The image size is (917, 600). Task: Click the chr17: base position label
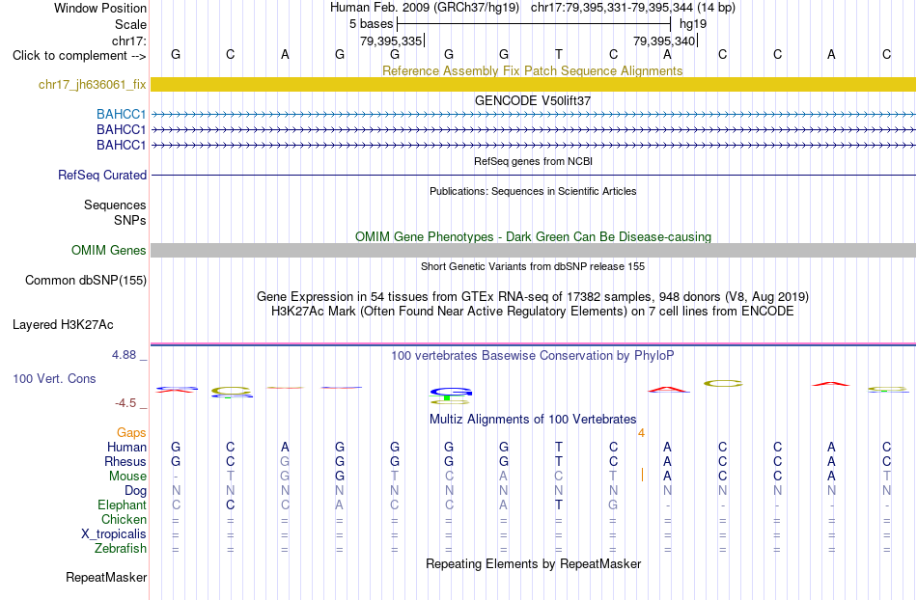[x=129, y=41]
